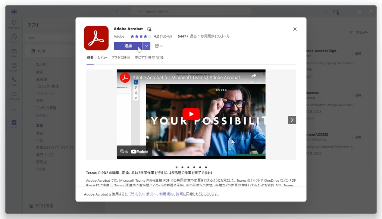Click the Adobe Acrobat app logo
Screen dimensions: 382x219
coord(96,38)
